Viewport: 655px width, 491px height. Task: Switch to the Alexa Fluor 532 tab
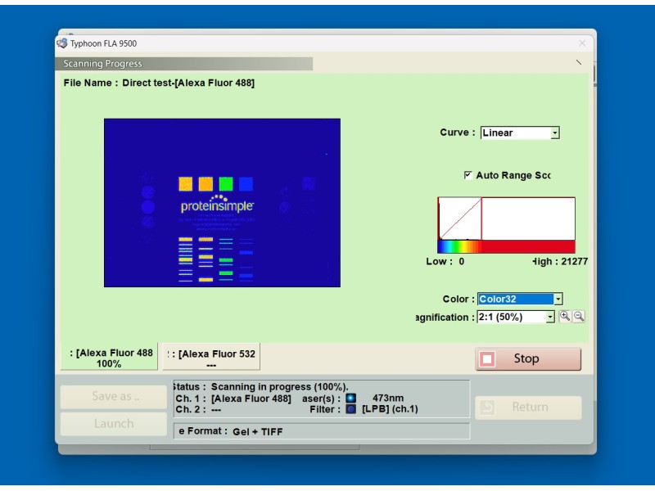click(211, 358)
